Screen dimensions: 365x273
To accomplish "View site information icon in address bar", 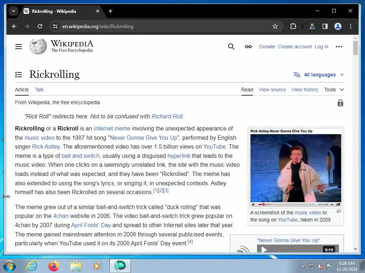I will [x=55, y=26].
